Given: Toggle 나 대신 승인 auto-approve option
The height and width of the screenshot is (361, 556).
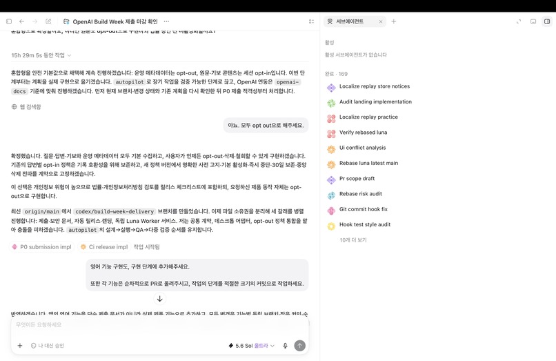Looking at the screenshot, I should pyautogui.click(x=48, y=346).
